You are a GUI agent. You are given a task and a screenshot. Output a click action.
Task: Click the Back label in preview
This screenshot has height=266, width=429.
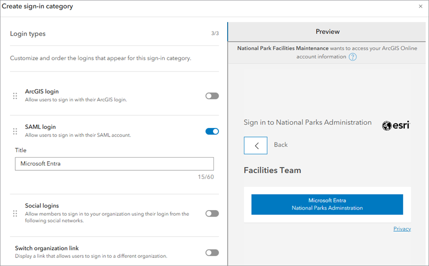click(281, 145)
